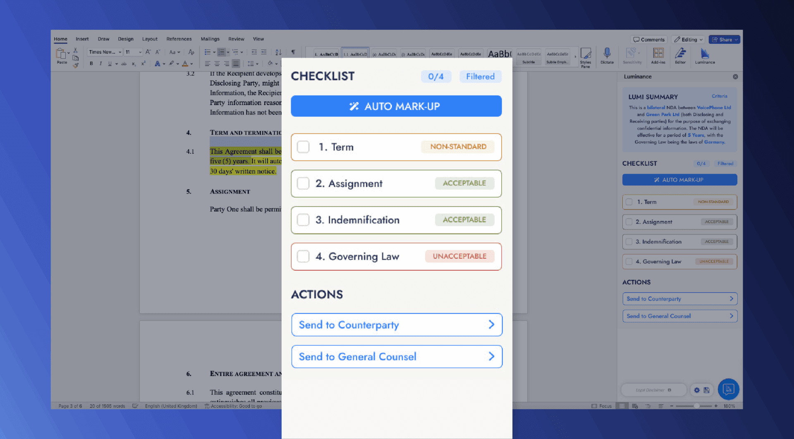Open the Editor tool in ribbon
The width and height of the screenshot is (794, 439).
tap(680, 55)
